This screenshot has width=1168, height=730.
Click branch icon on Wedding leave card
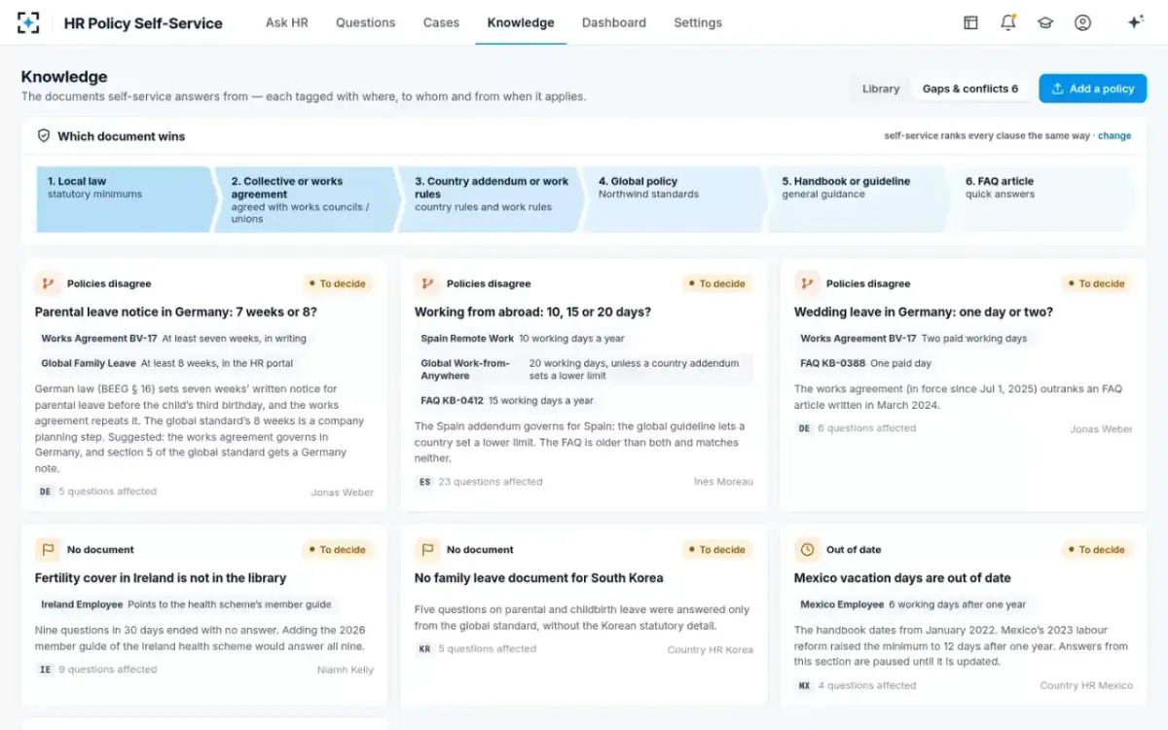coord(807,283)
